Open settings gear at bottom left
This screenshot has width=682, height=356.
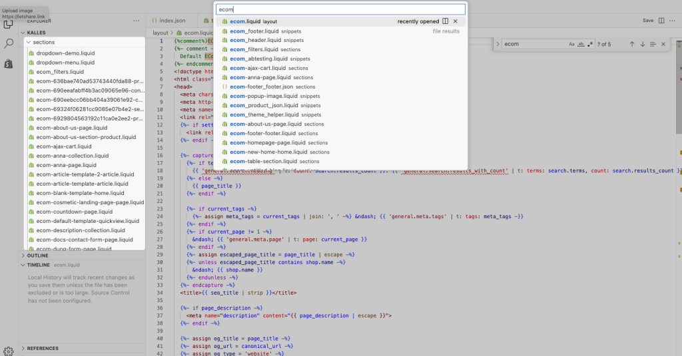coord(9,351)
